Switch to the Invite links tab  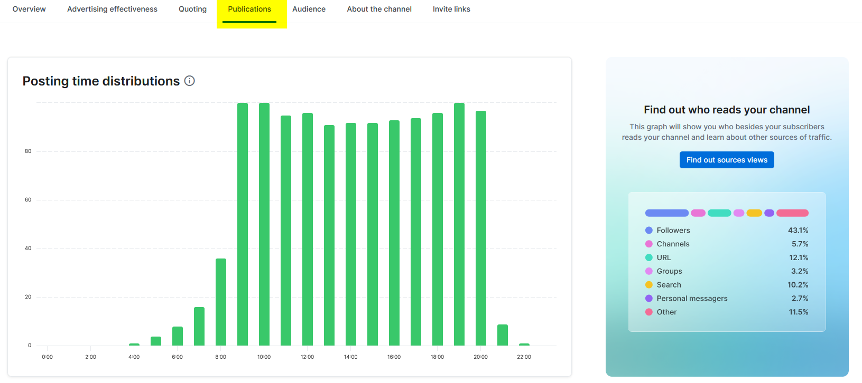[x=451, y=9]
